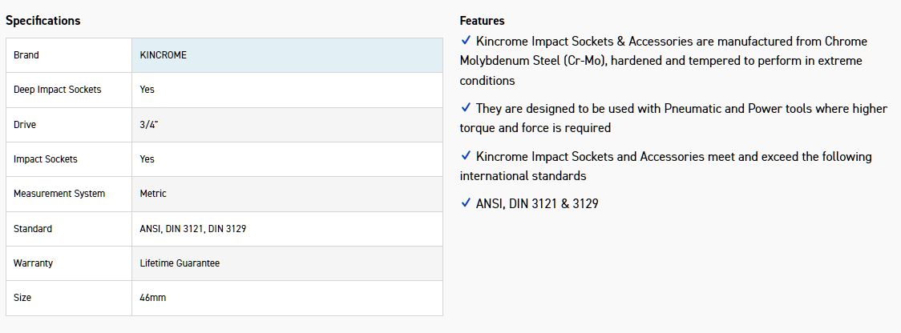Viewport: 901px width, 333px height.
Task: Click the checkmark beside Pneumatic and Power tools
Action: coord(466,108)
